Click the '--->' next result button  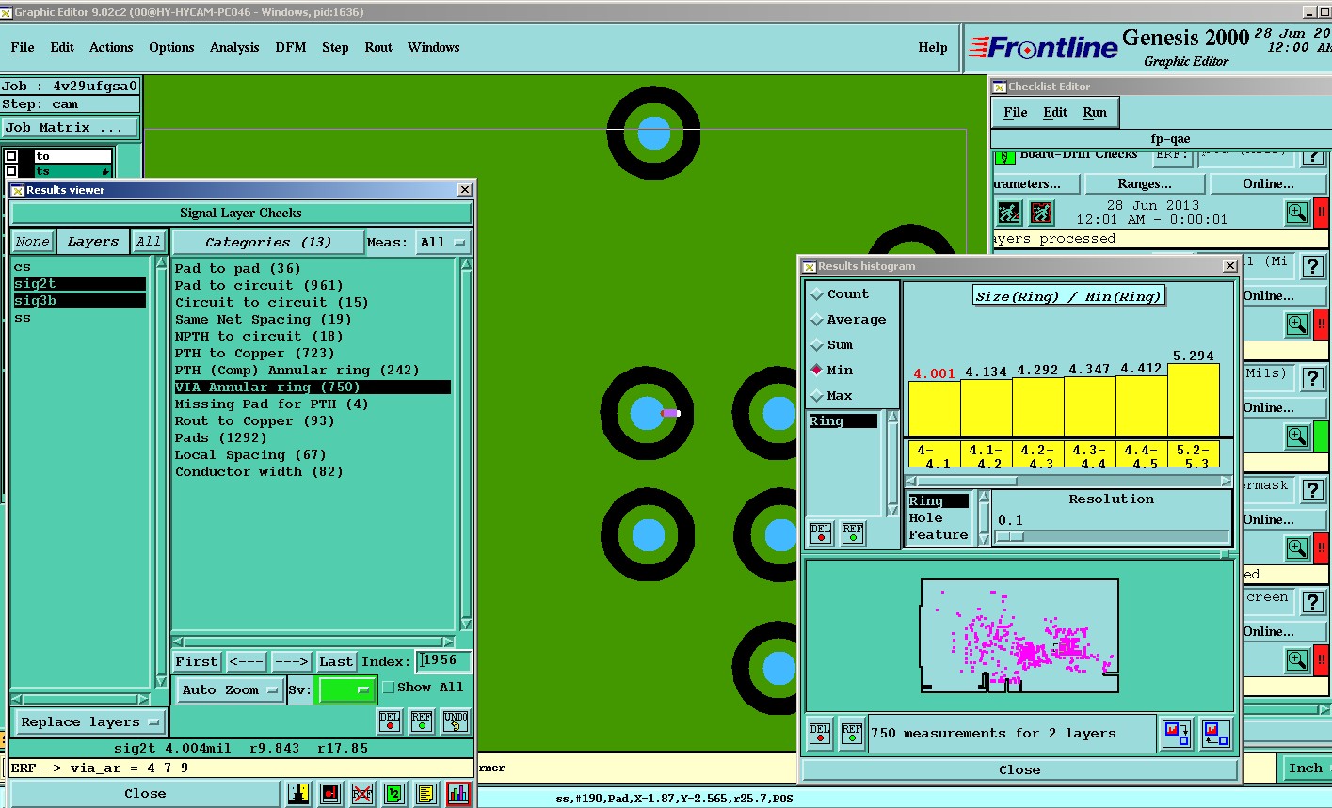click(292, 661)
